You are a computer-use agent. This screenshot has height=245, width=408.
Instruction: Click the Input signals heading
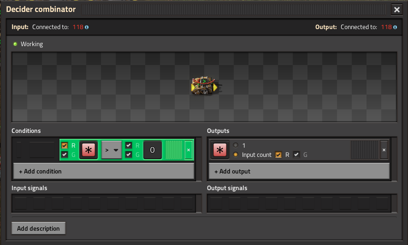coord(30,188)
